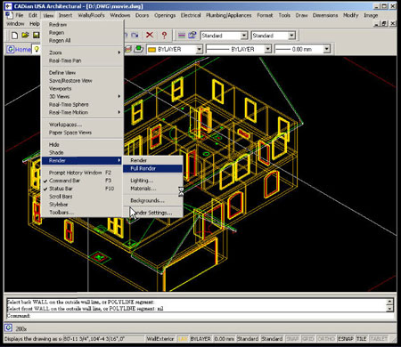Open the Walls/Roofs menu
Screen dimensions: 401x347
(91, 15)
